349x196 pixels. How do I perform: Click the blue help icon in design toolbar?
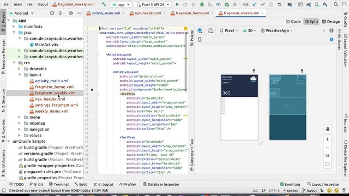(x=332, y=39)
